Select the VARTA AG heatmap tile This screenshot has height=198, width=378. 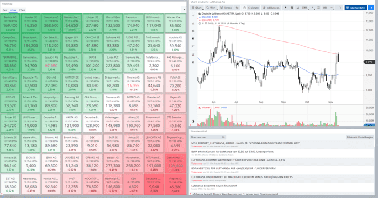[72, 124]
